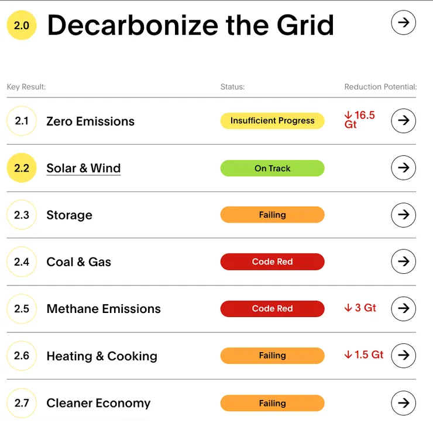The height and width of the screenshot is (421, 433).
Task: Click the Insufficient Progress status pill
Action: [272, 121]
